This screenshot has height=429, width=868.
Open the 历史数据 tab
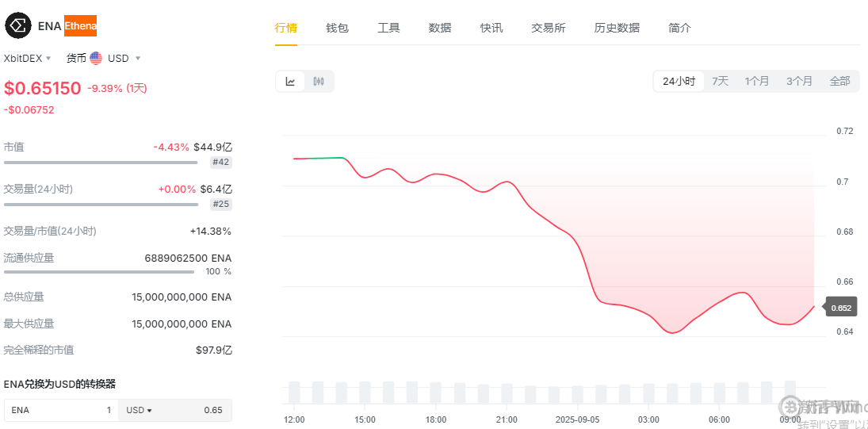[617, 28]
